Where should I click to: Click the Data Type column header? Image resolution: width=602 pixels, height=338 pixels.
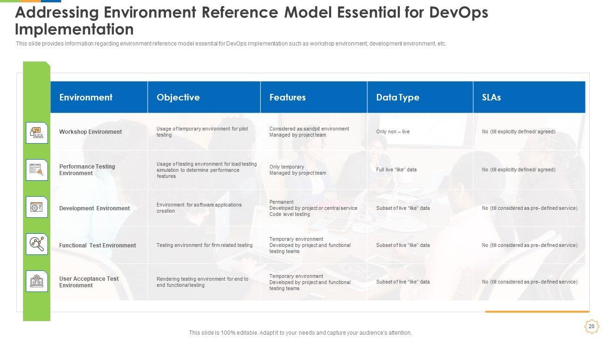click(x=397, y=97)
